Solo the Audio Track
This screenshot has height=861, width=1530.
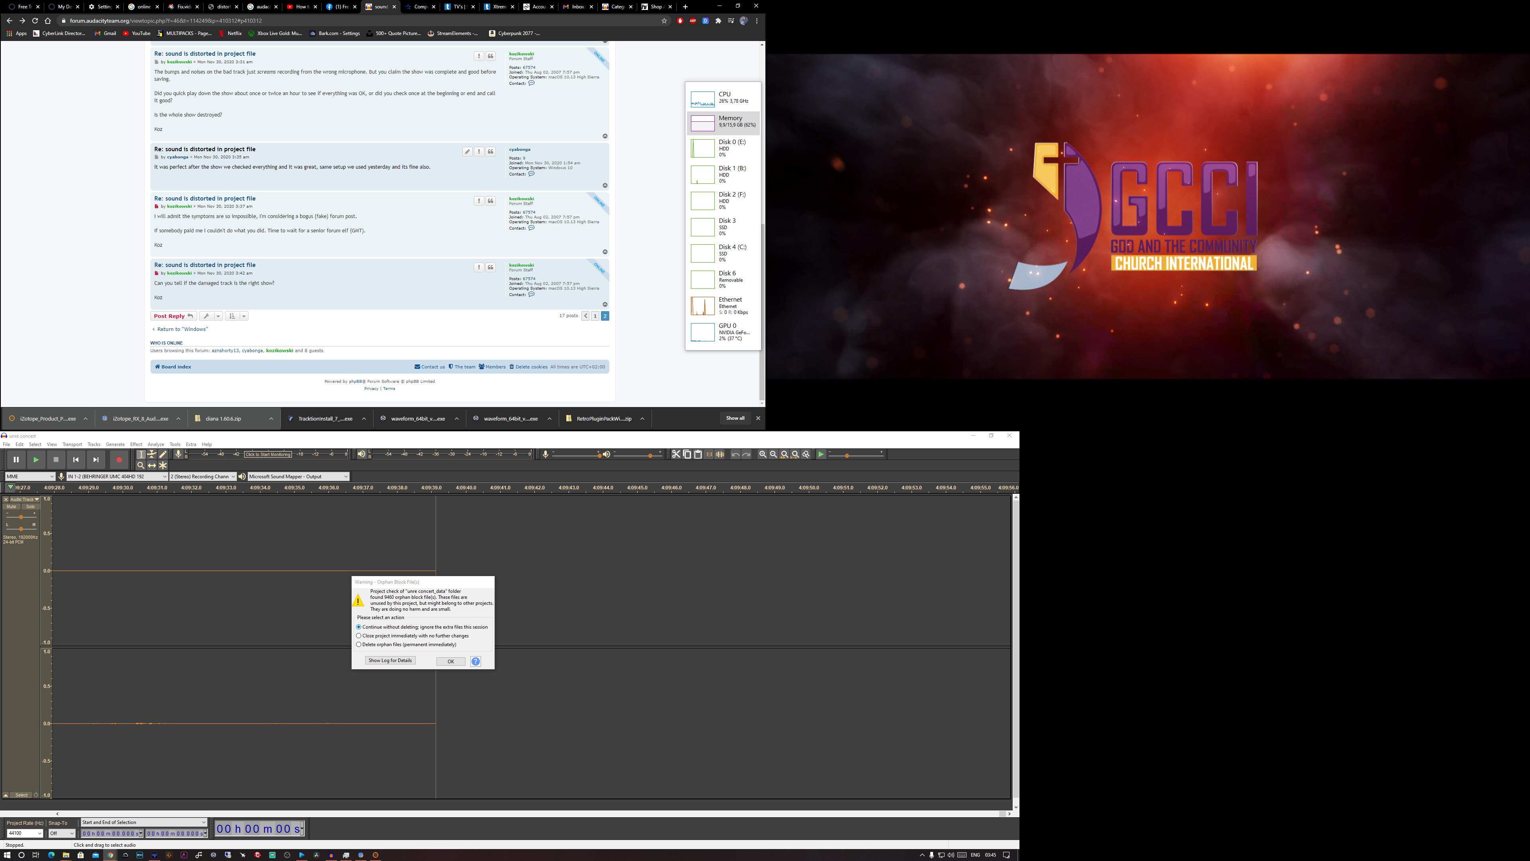tap(30, 507)
